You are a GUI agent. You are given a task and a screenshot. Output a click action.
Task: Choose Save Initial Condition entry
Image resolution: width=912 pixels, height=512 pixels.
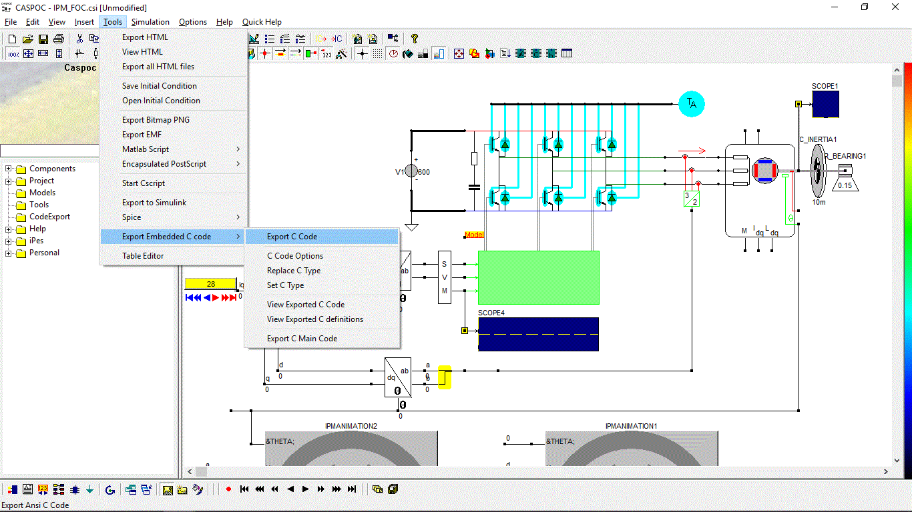(x=174, y=86)
